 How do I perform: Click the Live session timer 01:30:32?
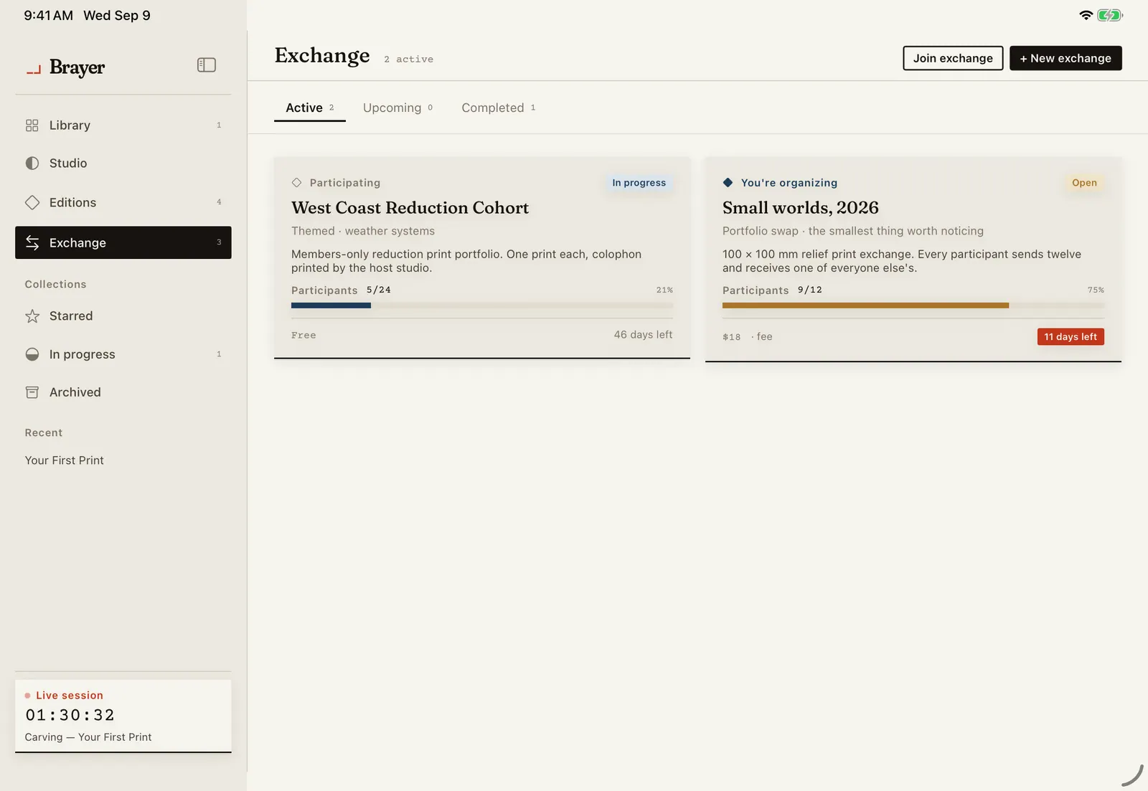pyautogui.click(x=70, y=715)
